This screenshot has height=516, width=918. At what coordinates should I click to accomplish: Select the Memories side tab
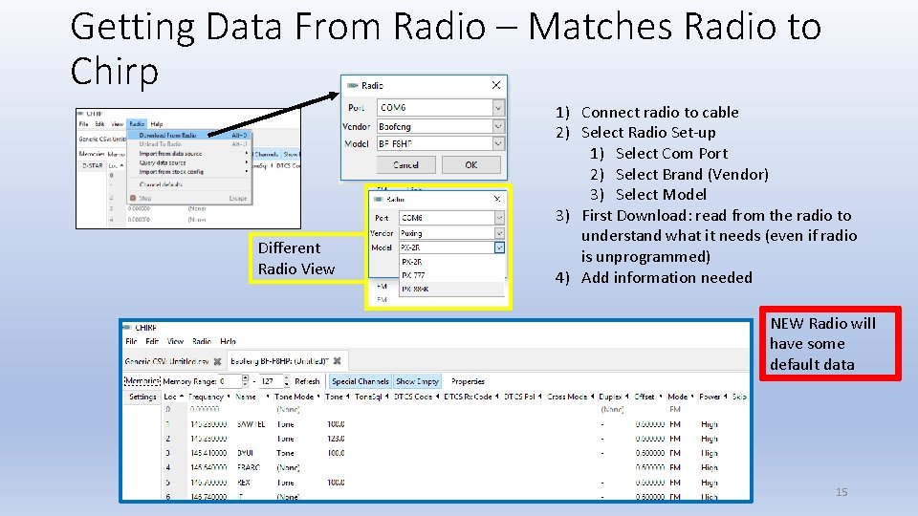142,381
